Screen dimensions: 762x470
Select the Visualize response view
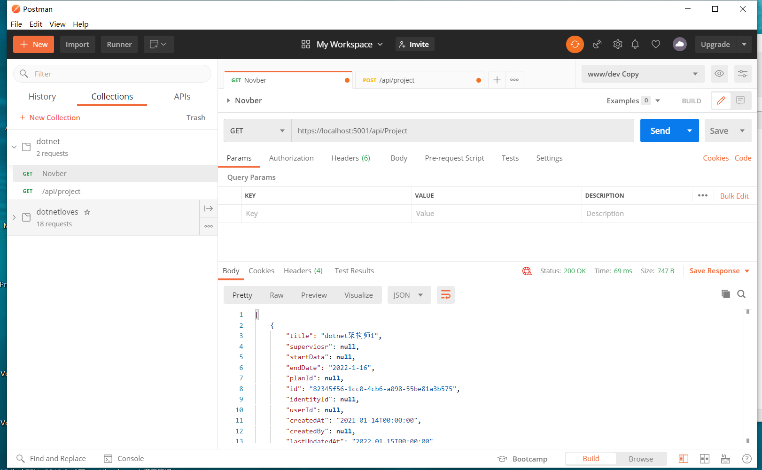click(358, 295)
